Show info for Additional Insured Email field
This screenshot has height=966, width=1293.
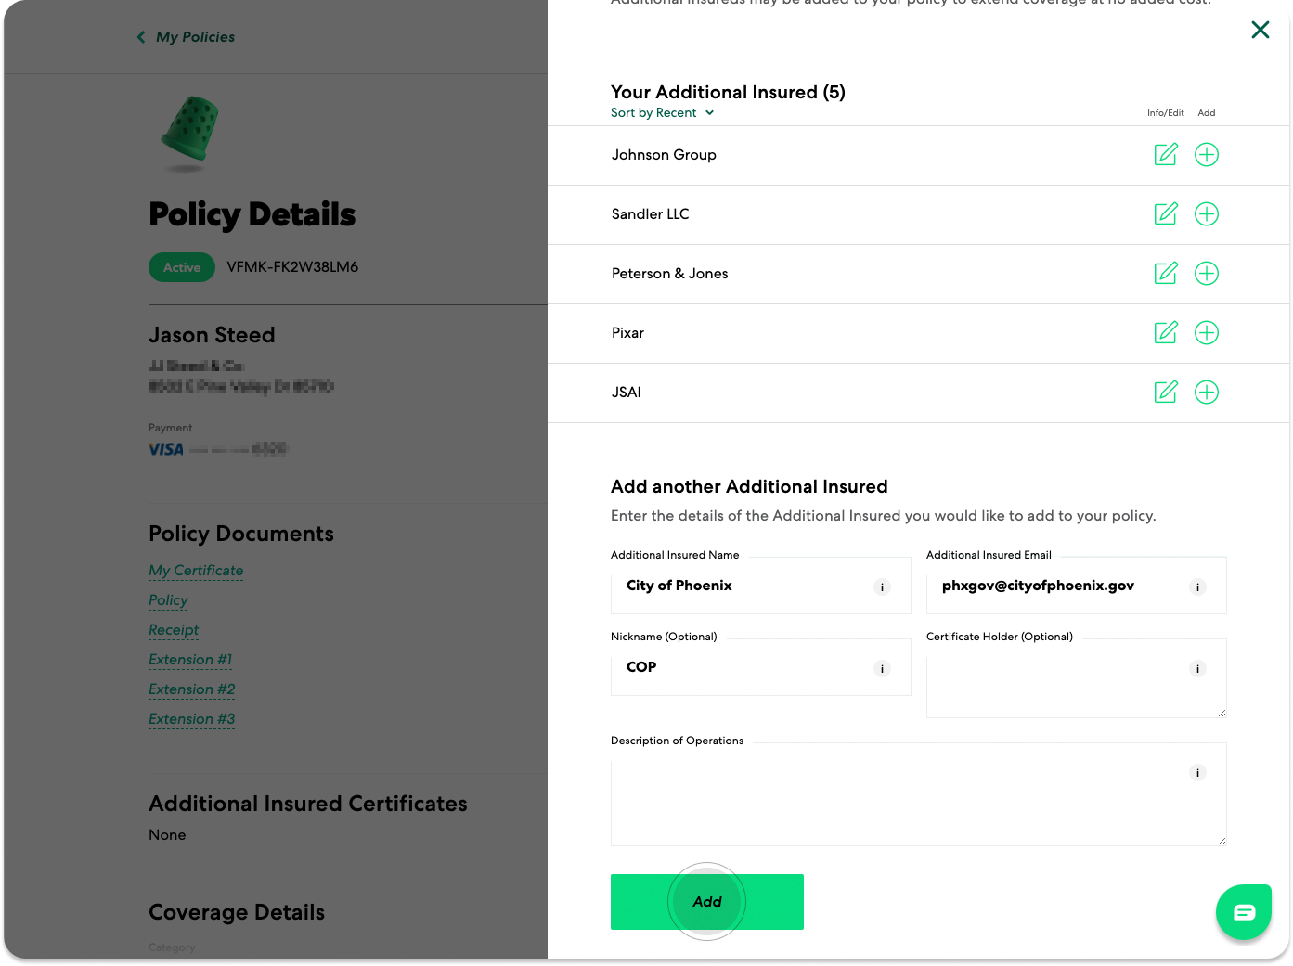[1197, 586]
